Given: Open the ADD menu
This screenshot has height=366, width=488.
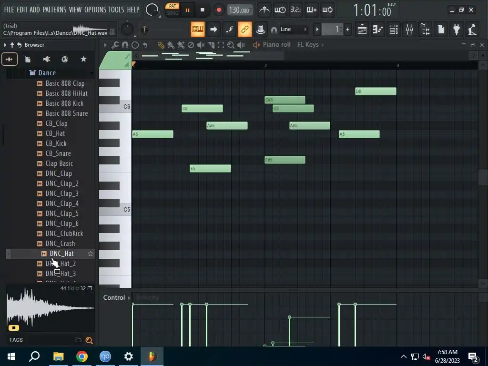Looking at the screenshot, I should click(34, 10).
